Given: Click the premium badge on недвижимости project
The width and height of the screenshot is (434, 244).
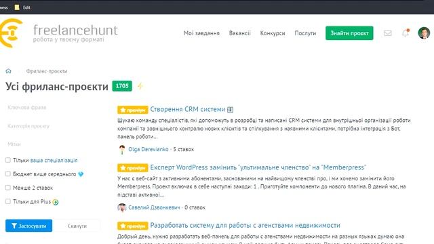Looking at the screenshot, I should pyautogui.click(x=133, y=226).
